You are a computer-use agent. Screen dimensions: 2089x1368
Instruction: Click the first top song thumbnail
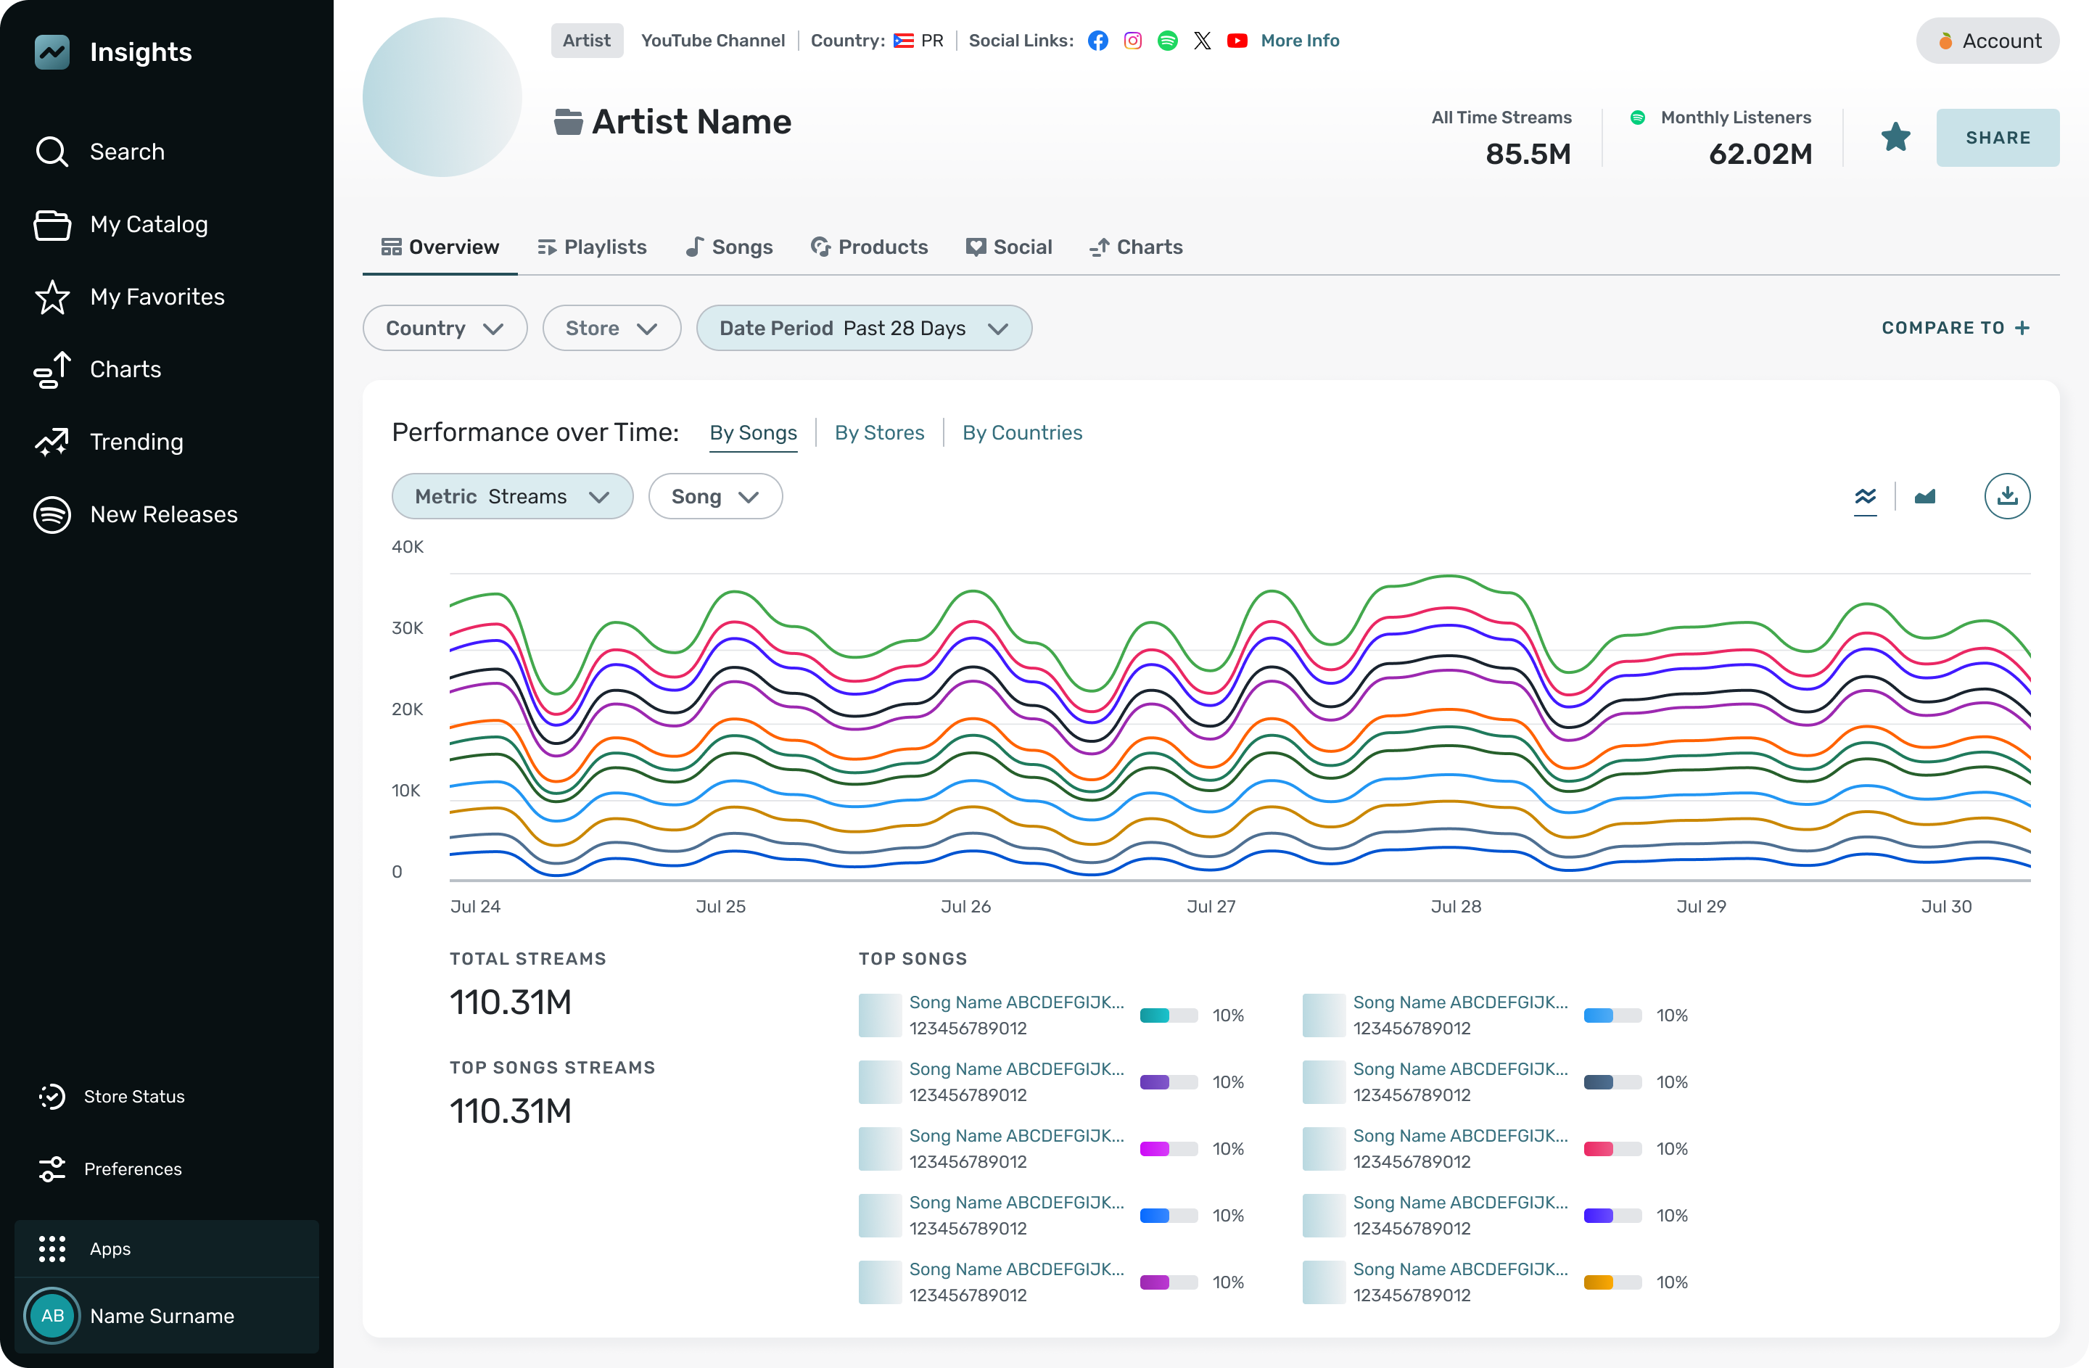coord(880,1015)
